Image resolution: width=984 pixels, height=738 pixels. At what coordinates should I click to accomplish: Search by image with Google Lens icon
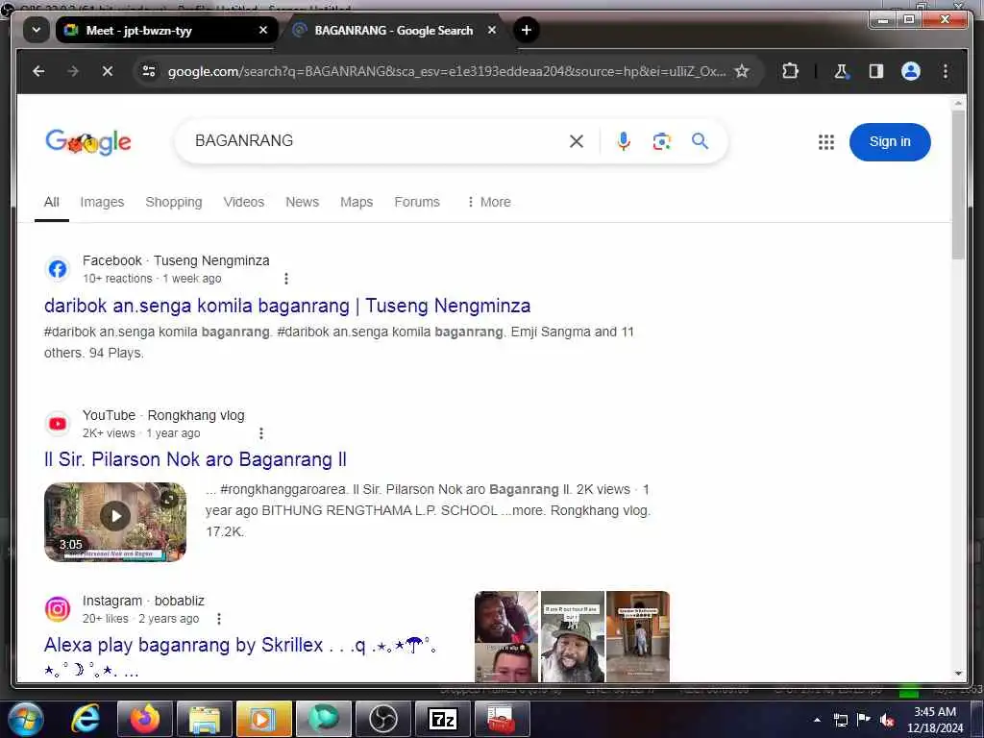(x=661, y=141)
